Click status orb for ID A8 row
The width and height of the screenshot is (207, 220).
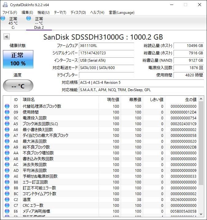7,141
